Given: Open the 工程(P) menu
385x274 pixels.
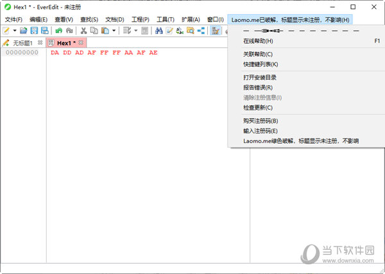Looking at the screenshot, I should click(x=140, y=20).
